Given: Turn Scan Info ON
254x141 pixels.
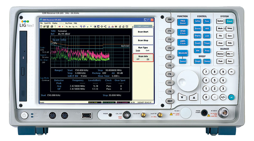Looking at the screenshot, I should point(148,59).
